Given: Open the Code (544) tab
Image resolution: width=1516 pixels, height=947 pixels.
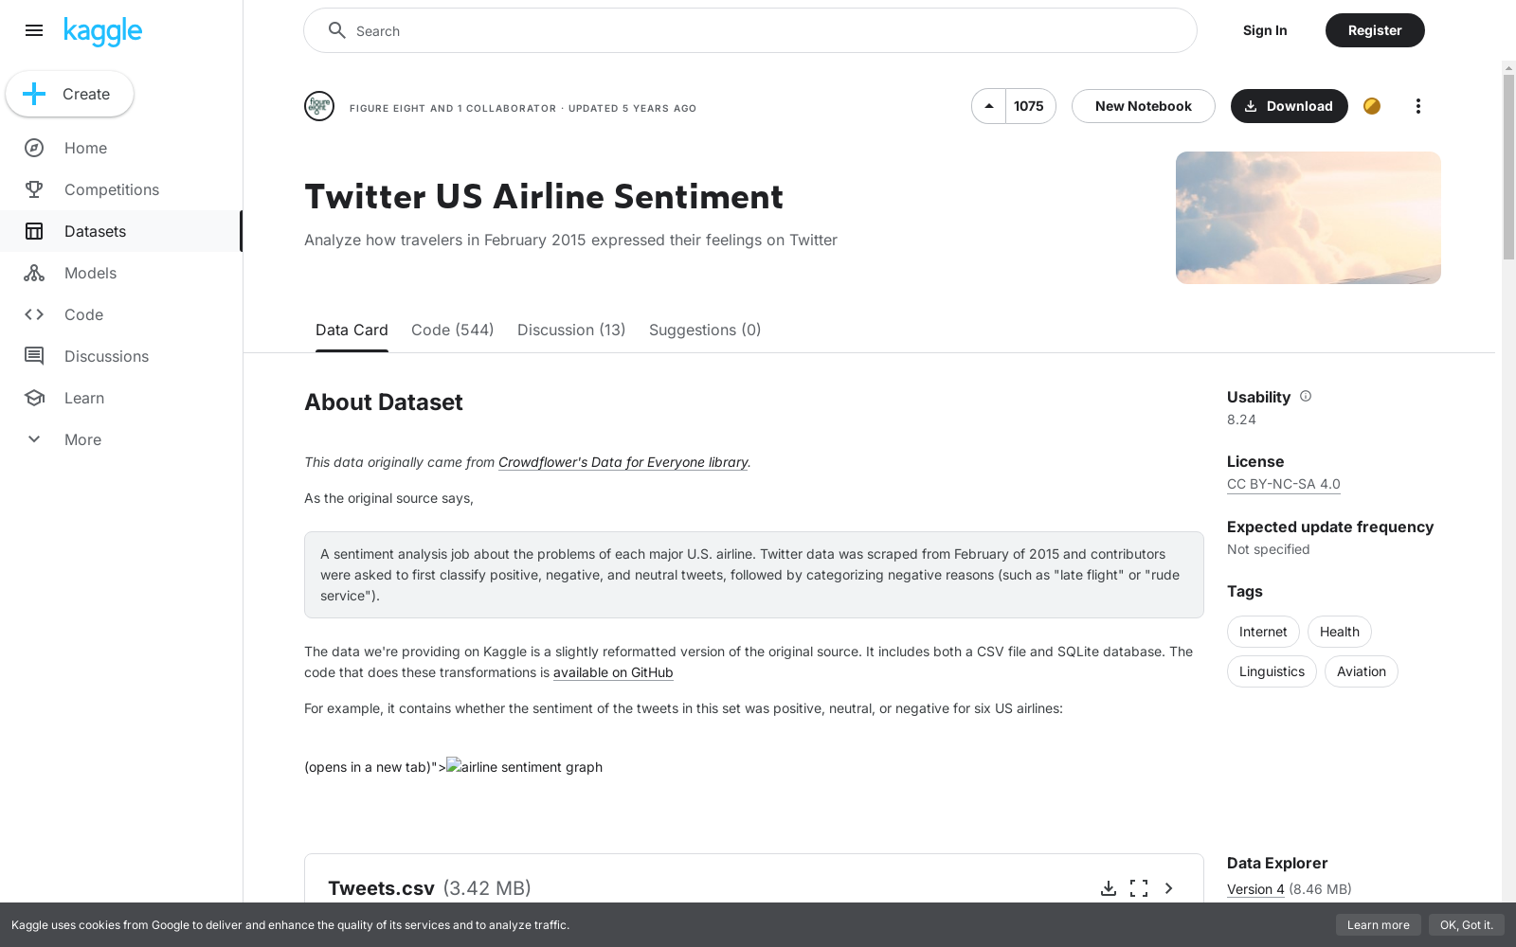Looking at the screenshot, I should [x=452, y=330].
